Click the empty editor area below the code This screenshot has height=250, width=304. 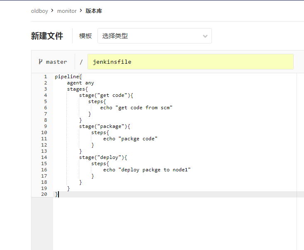click(174, 224)
